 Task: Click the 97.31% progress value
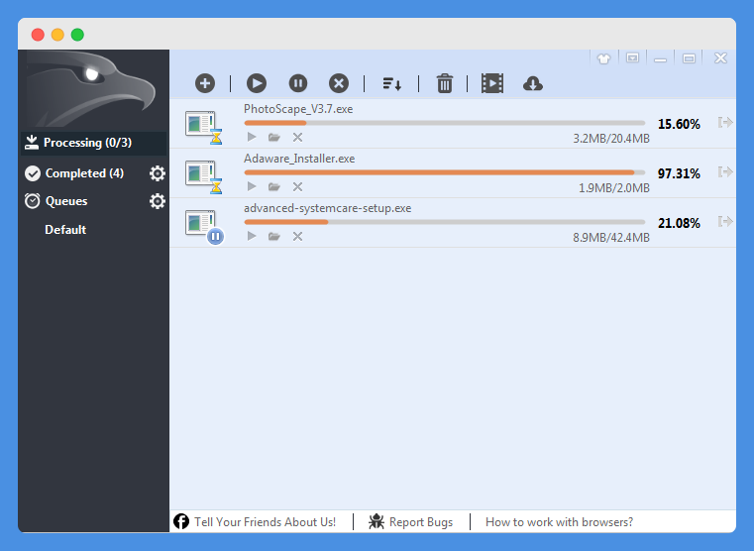click(679, 173)
